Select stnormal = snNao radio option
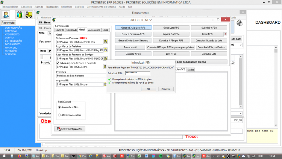Screen dimensions: 282x159 (59, 107)
